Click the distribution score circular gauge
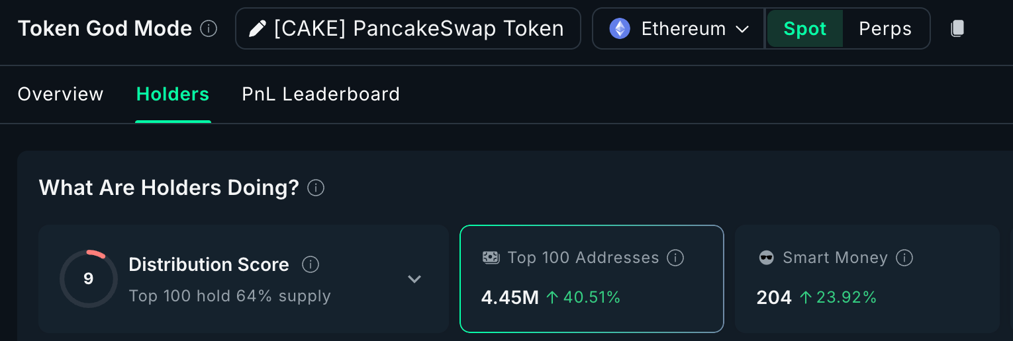This screenshot has width=1013, height=341. [88, 279]
